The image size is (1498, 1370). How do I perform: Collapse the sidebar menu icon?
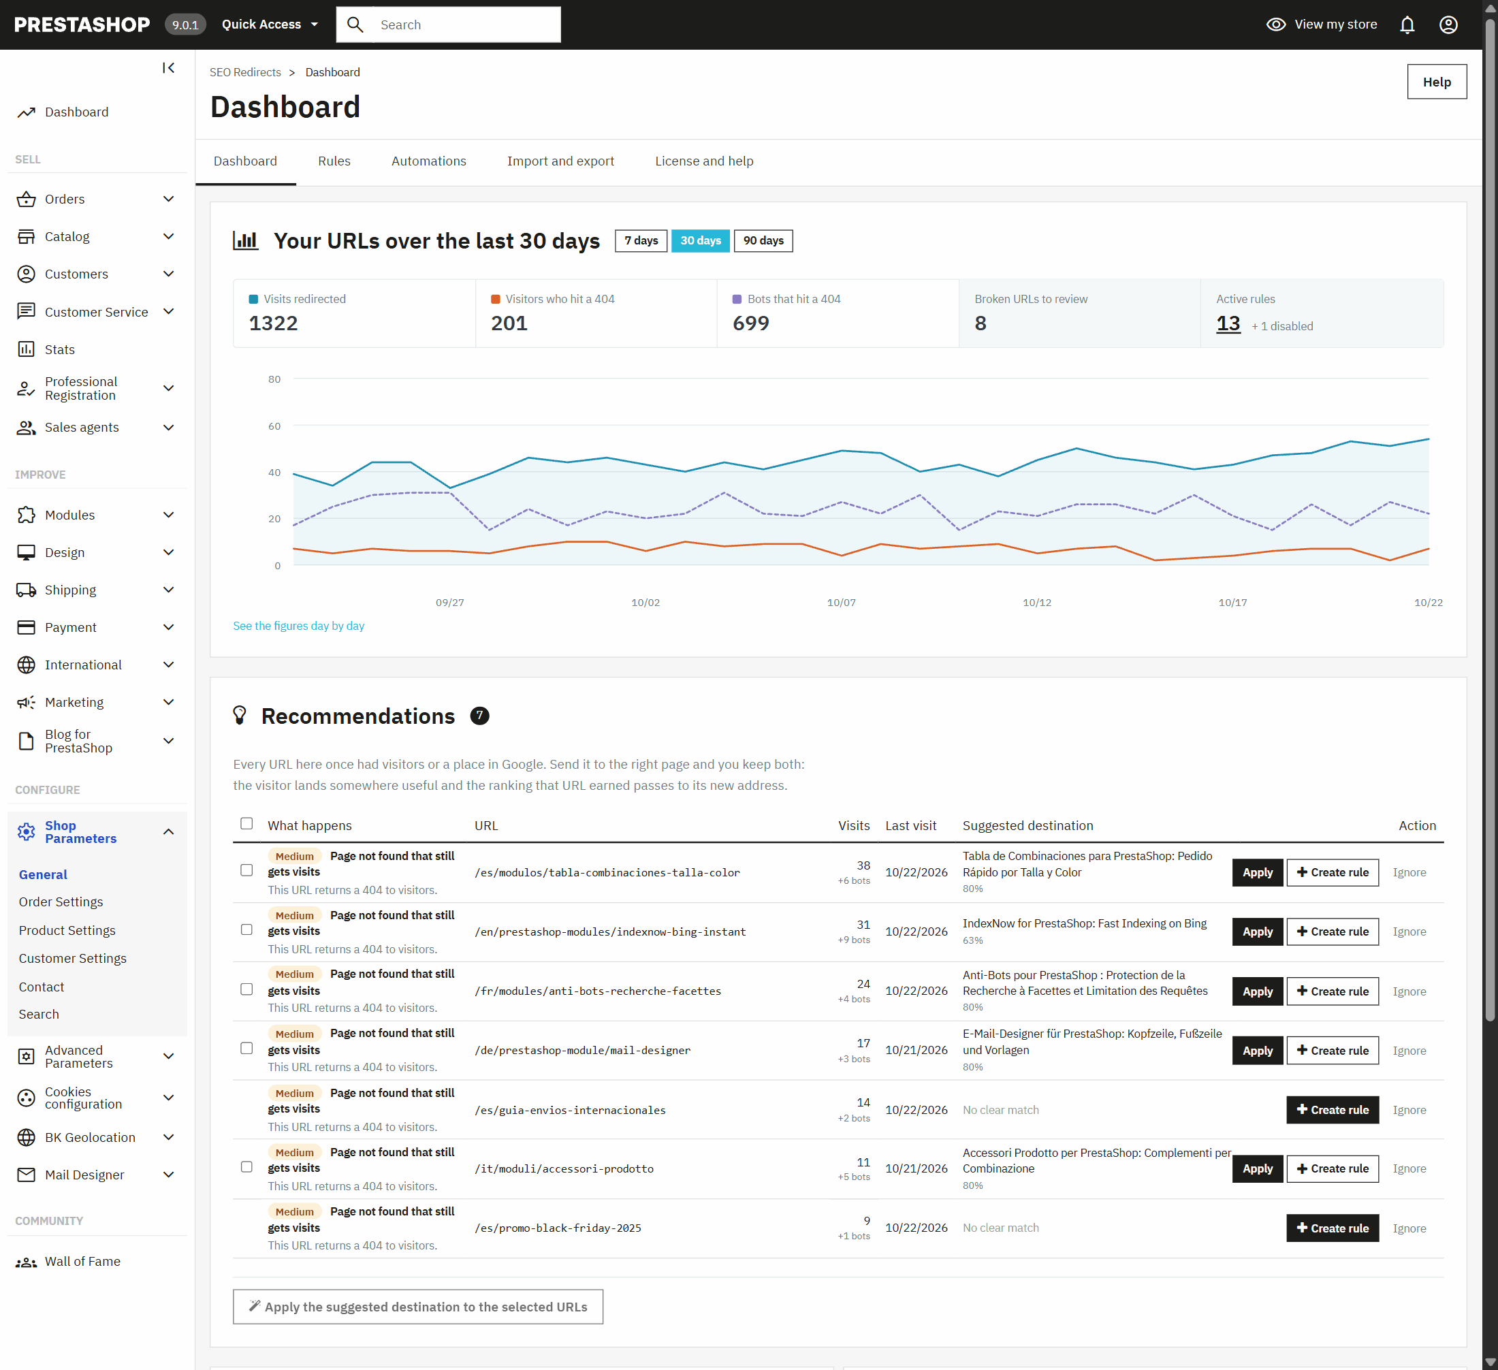tap(169, 68)
